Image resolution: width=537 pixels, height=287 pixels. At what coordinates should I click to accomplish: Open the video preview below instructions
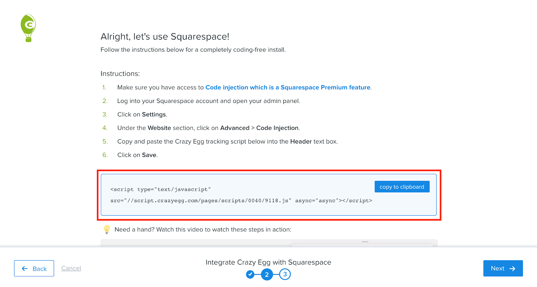tap(269, 243)
